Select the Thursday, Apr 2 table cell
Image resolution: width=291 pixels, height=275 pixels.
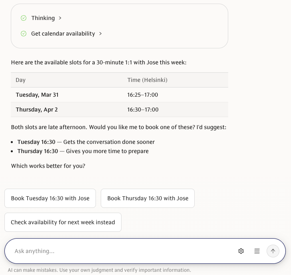click(x=37, y=110)
